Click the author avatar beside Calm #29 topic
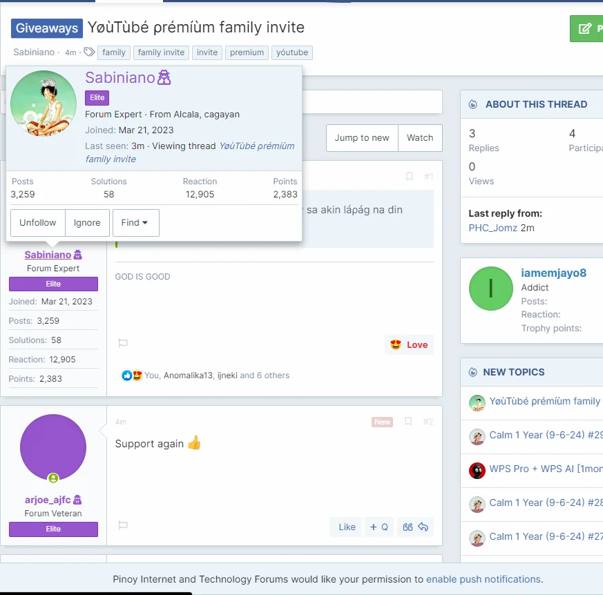Image resolution: width=603 pixels, height=595 pixels. 477,437
